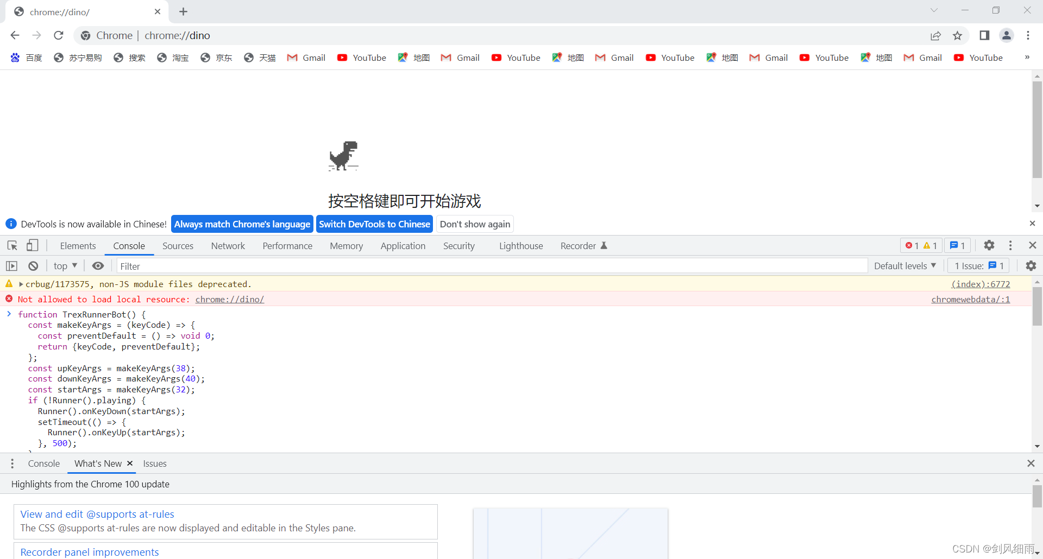The image size is (1043, 559).
Task: Switch to the Sources panel tab
Action: 178,246
